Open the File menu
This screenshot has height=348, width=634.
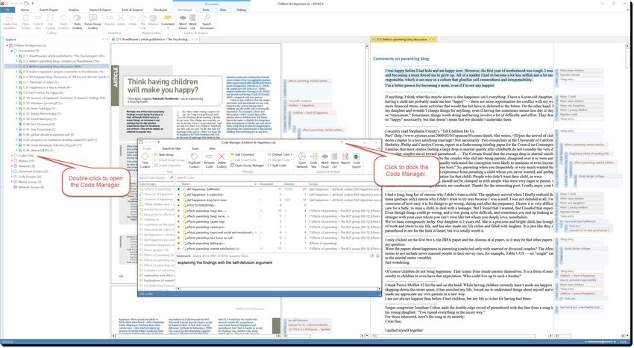[x=7, y=10]
